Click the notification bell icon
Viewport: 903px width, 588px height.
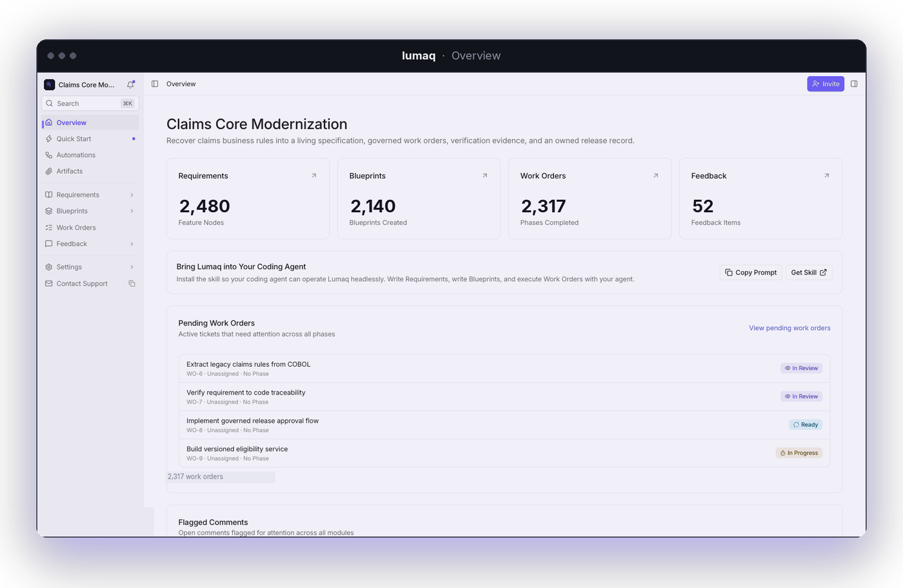pyautogui.click(x=130, y=84)
